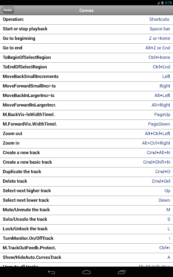The image size is (173, 277).
Task: Tap the Android back navigation icon
Action: (51, 272)
